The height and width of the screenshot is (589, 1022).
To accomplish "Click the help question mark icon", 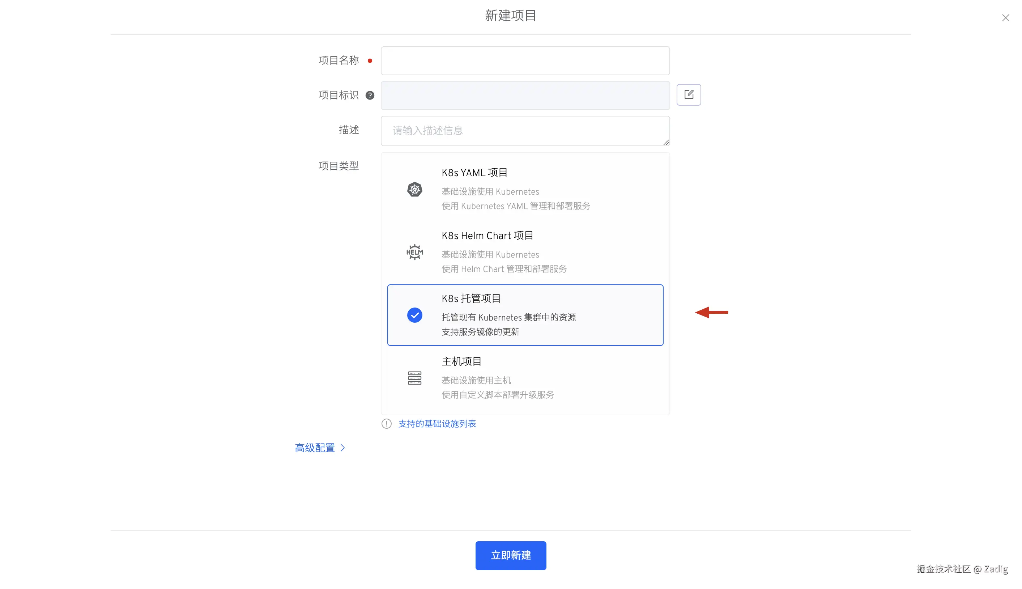I will point(370,95).
